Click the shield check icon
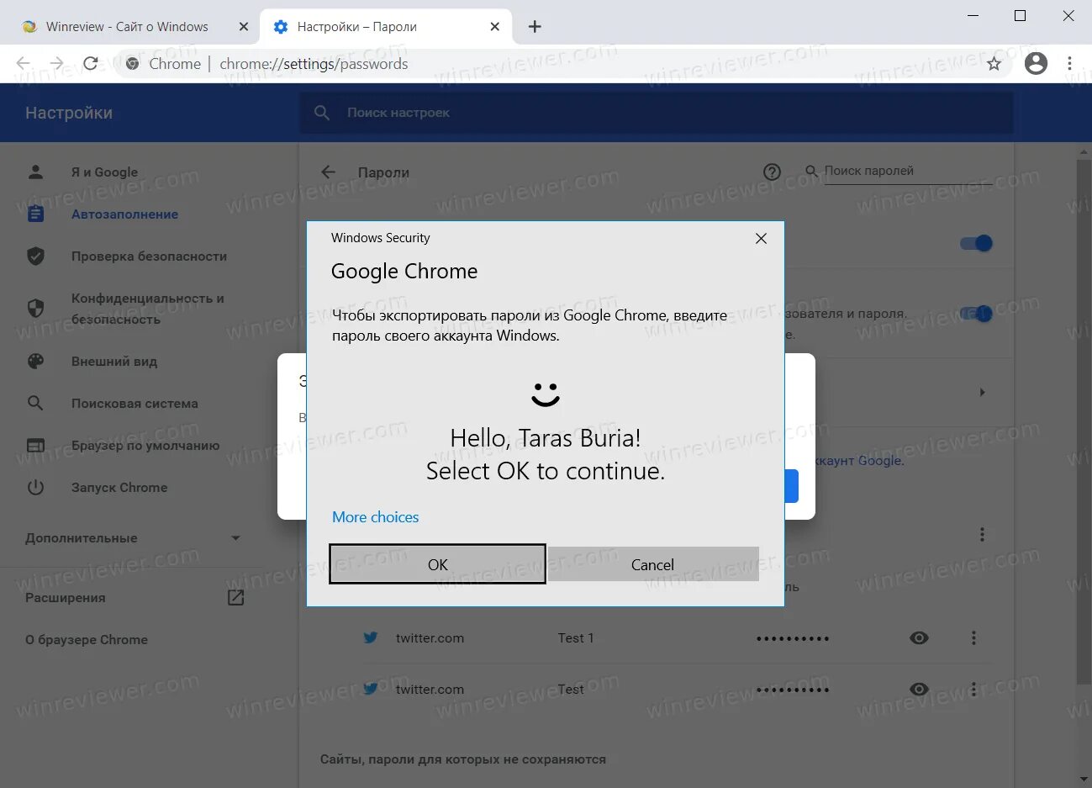The width and height of the screenshot is (1092, 788). point(35,256)
